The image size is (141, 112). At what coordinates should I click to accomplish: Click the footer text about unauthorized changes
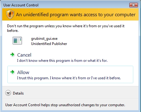65,105
